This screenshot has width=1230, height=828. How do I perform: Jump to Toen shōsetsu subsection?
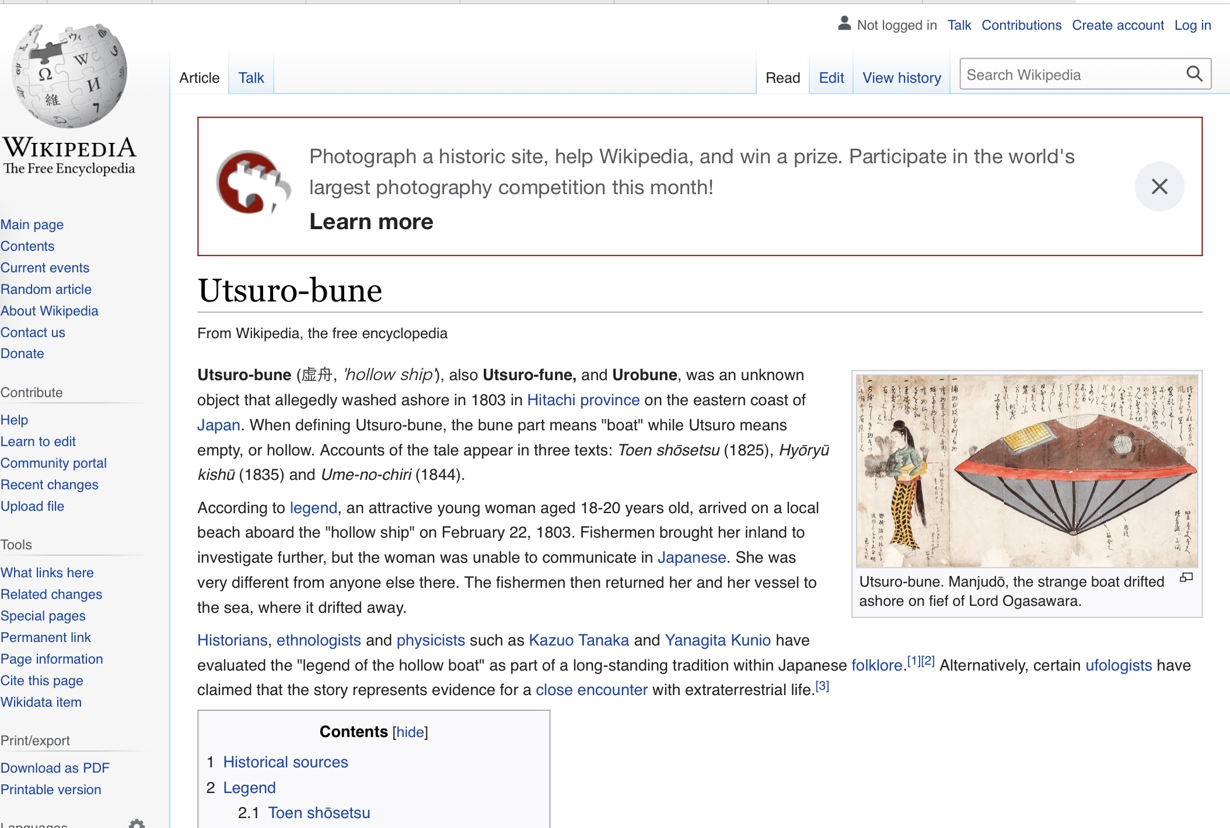tap(319, 813)
